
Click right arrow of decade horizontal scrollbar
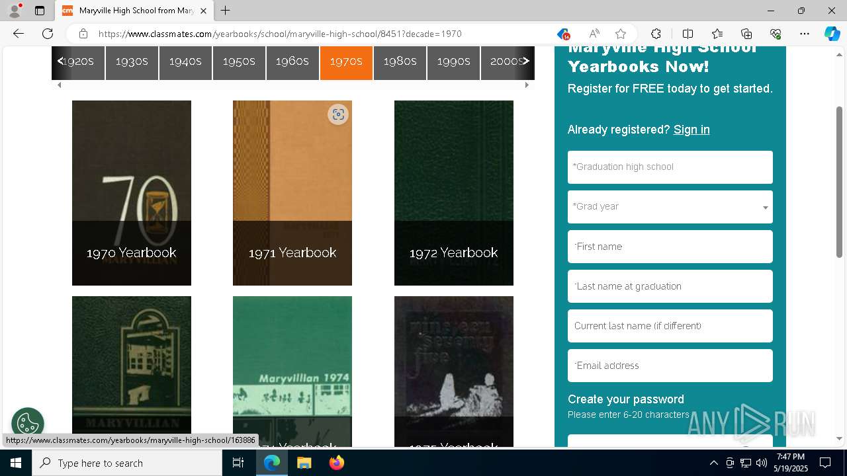[x=527, y=85]
